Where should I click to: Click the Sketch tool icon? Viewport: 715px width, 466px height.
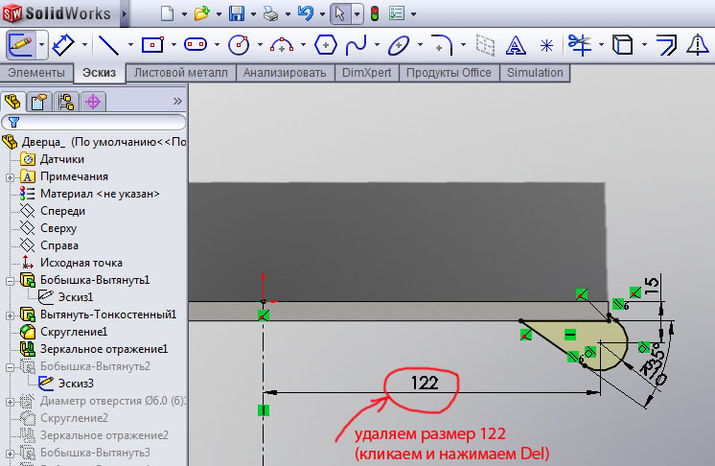(x=19, y=44)
